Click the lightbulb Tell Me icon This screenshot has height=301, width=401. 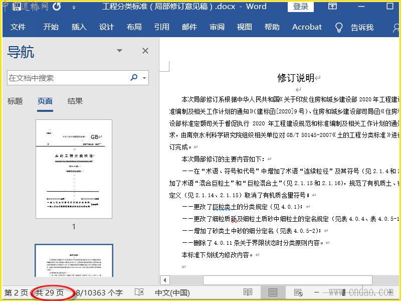tap(339, 27)
